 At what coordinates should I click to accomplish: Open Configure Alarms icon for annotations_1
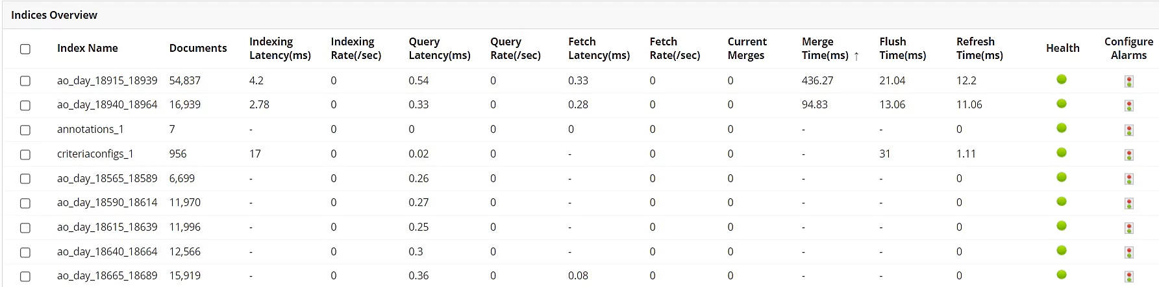click(1129, 130)
